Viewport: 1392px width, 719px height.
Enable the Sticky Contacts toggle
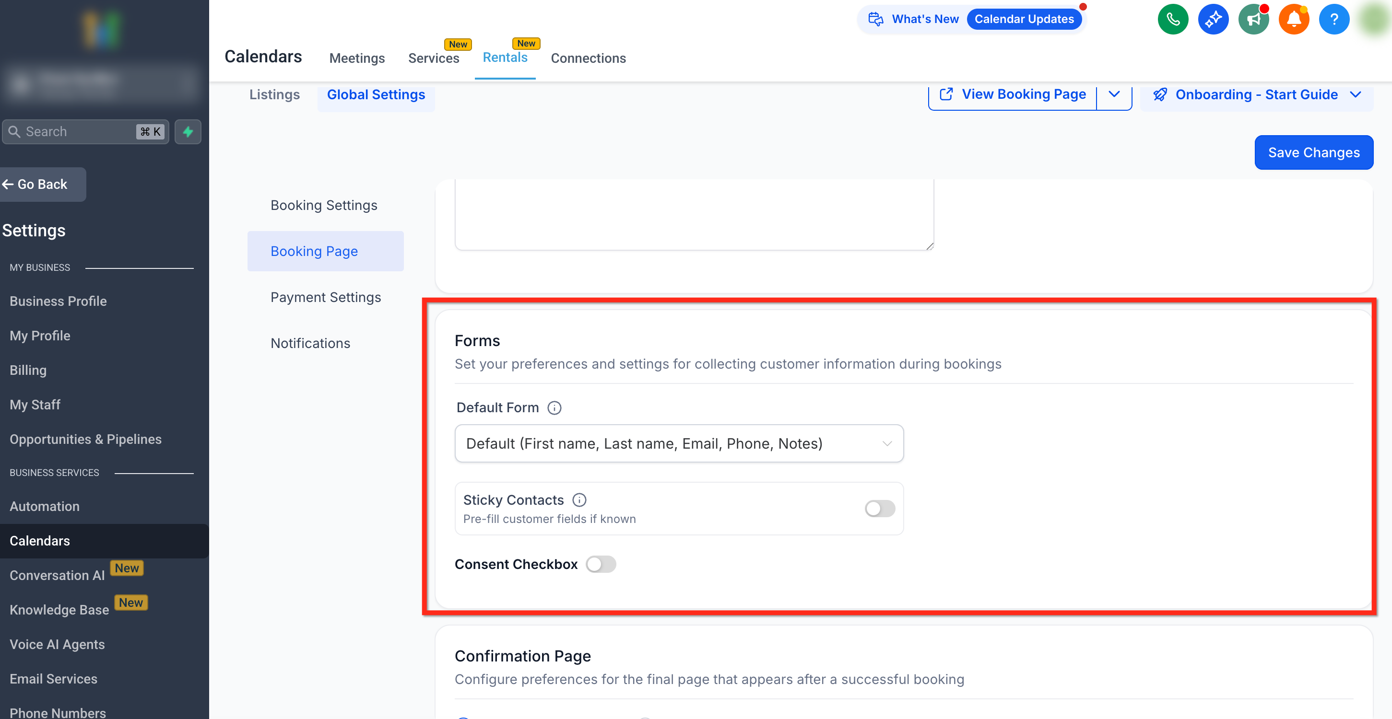[x=879, y=509]
